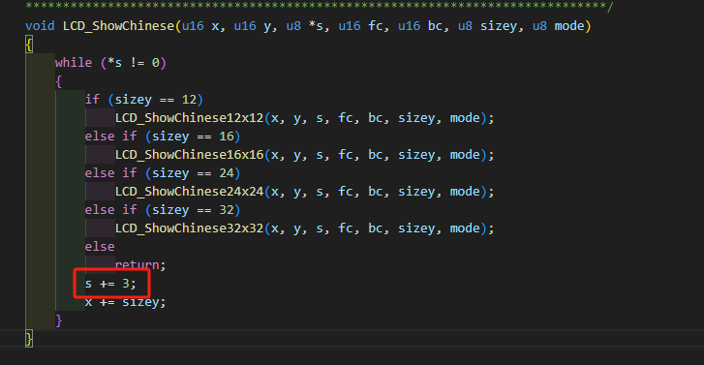
Task: Click the 'else if (sizey == 16)' line
Action: [x=163, y=137]
